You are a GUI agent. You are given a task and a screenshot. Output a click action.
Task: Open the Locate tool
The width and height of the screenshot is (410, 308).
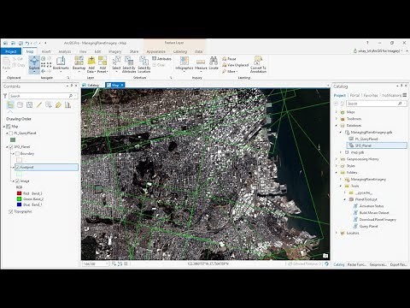(x=214, y=63)
